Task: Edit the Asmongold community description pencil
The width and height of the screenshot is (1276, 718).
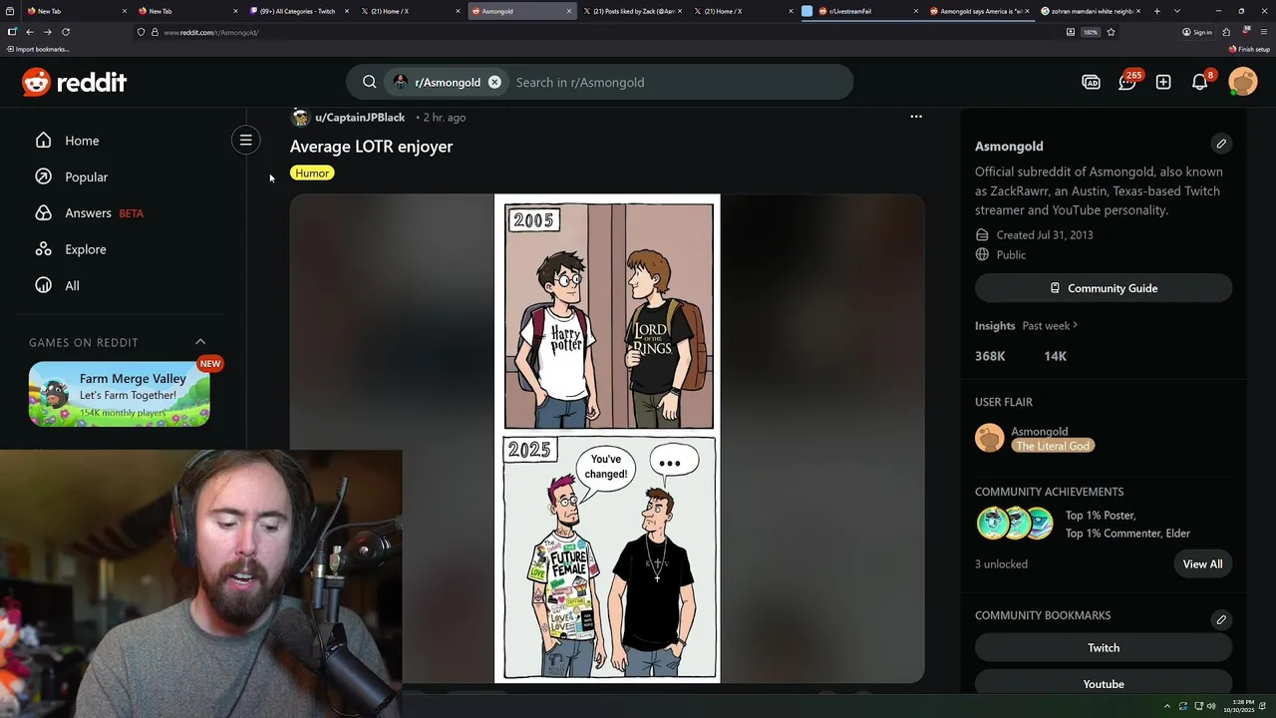Action: pos(1221,144)
